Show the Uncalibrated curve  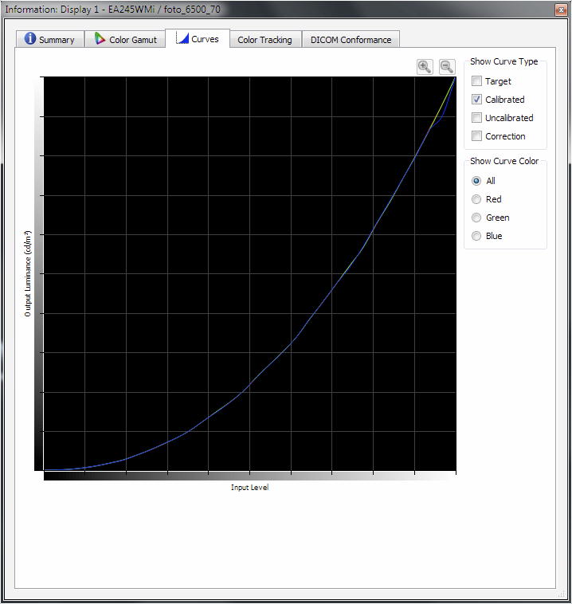(477, 118)
